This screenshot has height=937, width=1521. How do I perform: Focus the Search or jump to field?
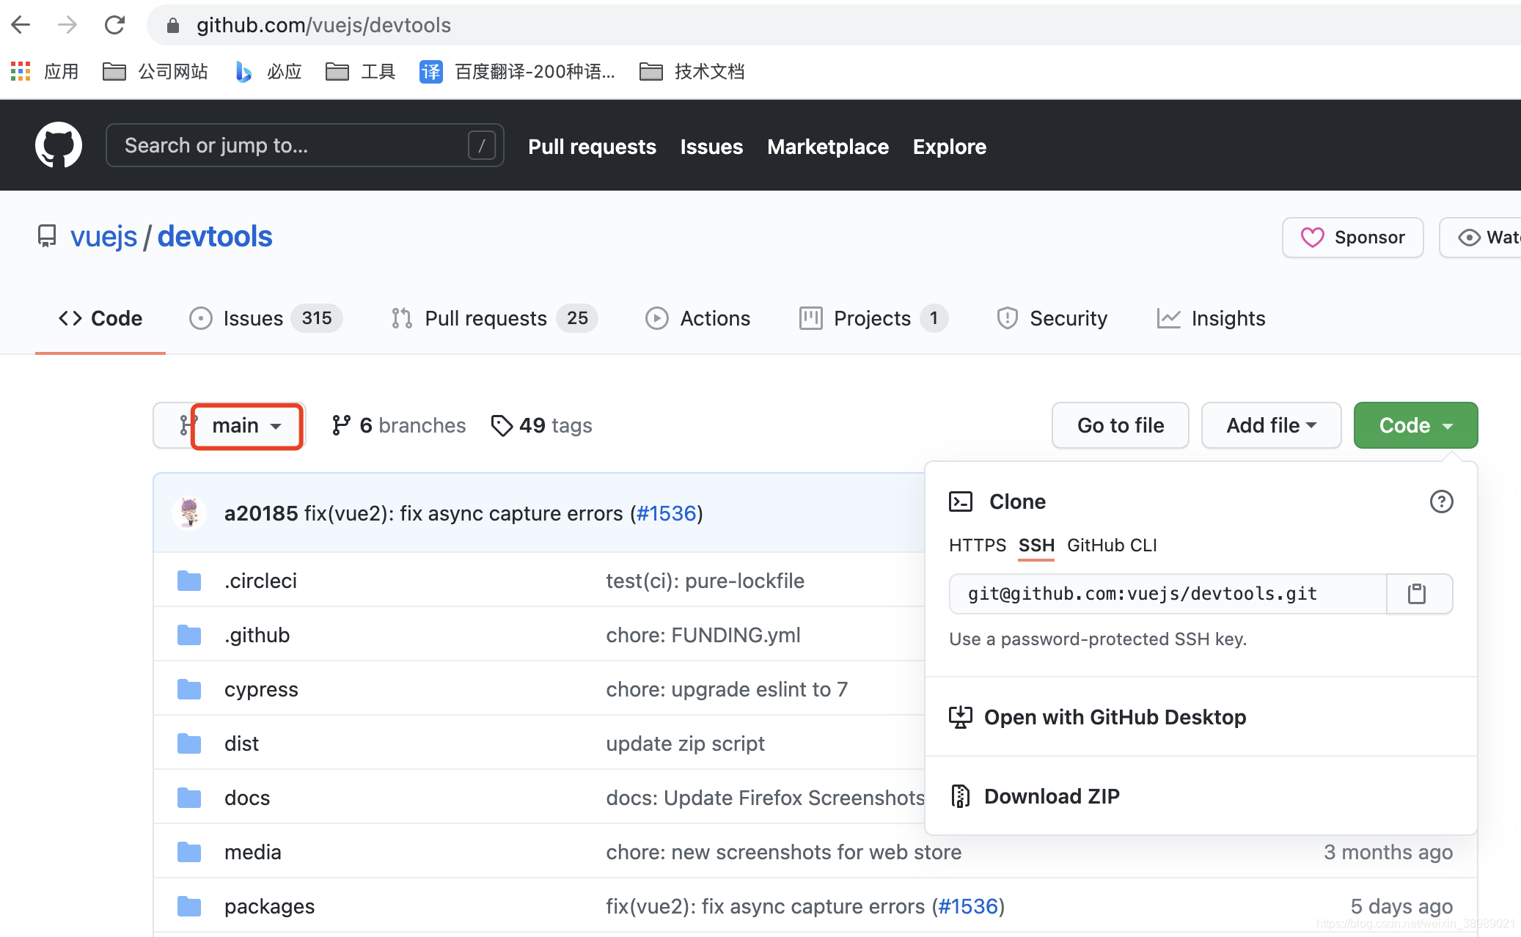point(293,145)
